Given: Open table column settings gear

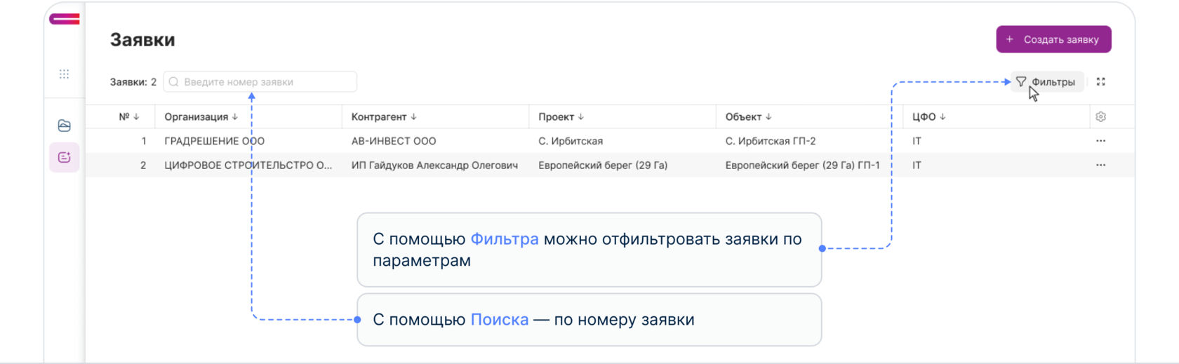Looking at the screenshot, I should (x=1100, y=117).
